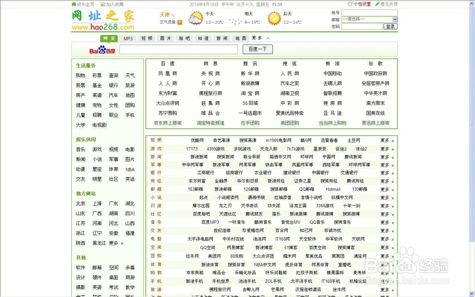Click 黑龙江 in local sites
The width and height of the screenshot is (475, 297).
tap(99, 243)
